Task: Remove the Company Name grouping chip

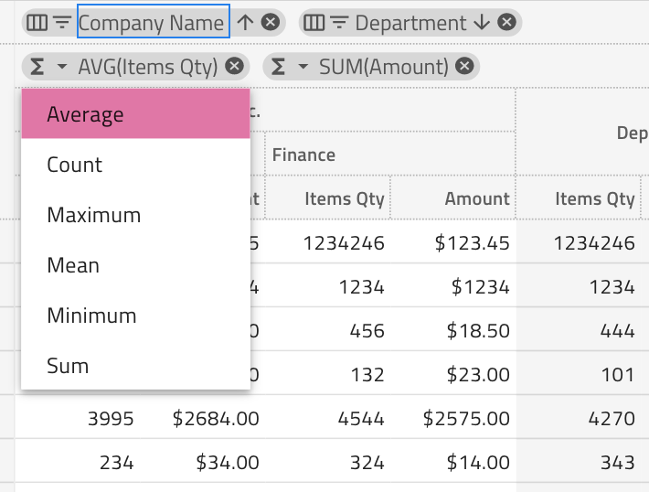Action: [x=270, y=23]
